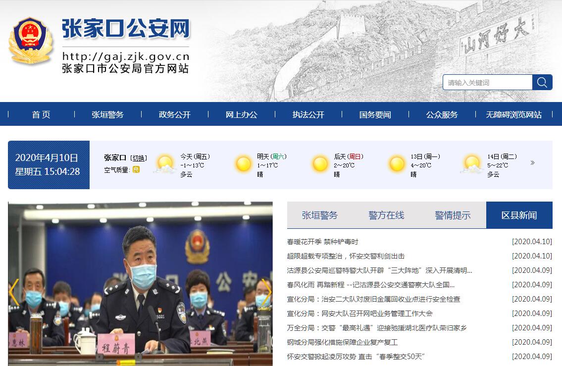This screenshot has width=562, height=366.
Task: Open article 春暖花开季 禁种铲毒时
Action: click(322, 242)
